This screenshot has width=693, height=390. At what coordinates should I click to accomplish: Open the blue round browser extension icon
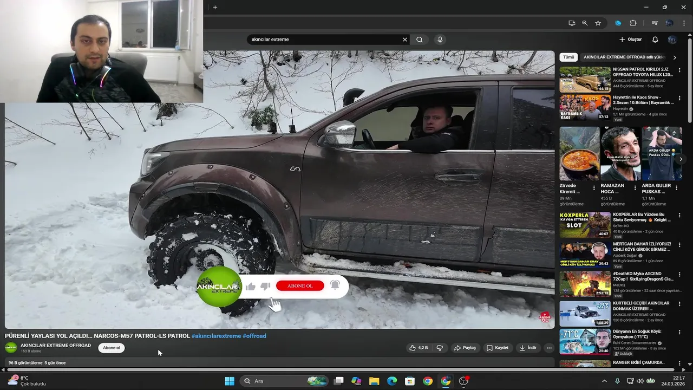point(618,23)
